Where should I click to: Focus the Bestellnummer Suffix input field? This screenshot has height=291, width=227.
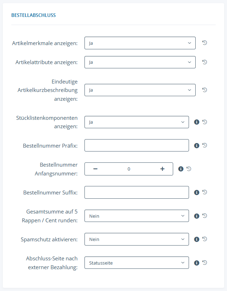(x=137, y=192)
